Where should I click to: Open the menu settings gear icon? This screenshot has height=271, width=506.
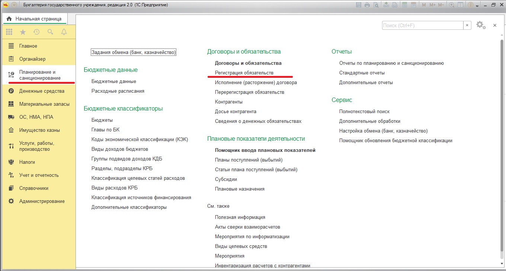tap(481, 25)
